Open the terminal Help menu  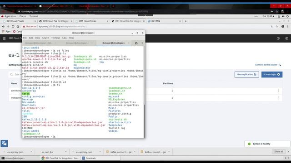click(x=71, y=38)
